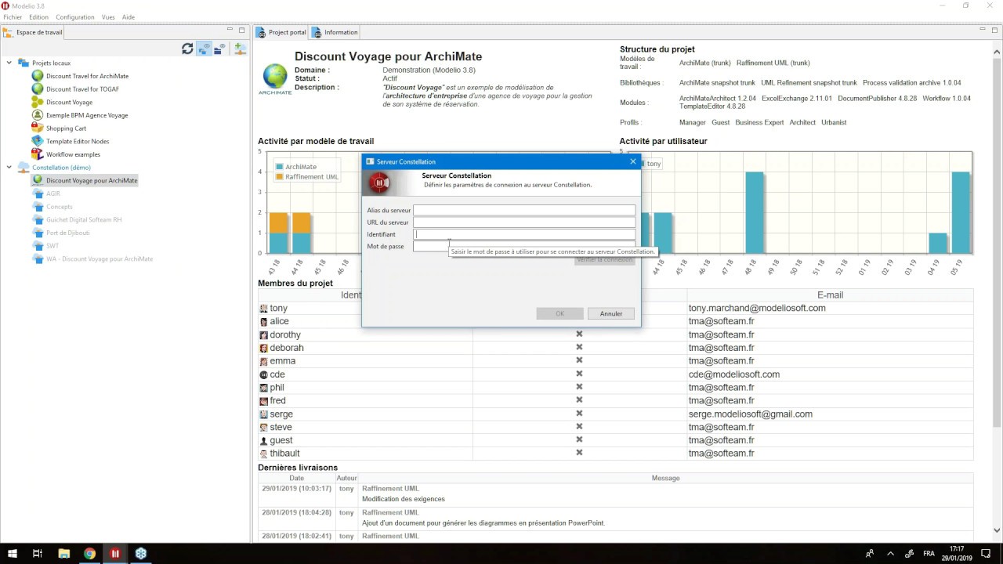Click the Discount Voyage yellow hexagons icon
Image resolution: width=1003 pixels, height=564 pixels.
point(38,102)
